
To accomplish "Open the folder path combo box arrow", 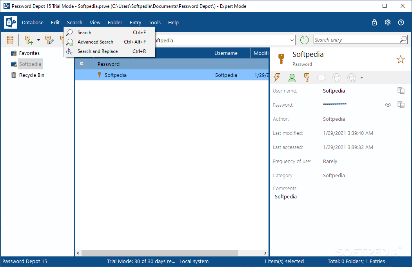I will pos(292,40).
